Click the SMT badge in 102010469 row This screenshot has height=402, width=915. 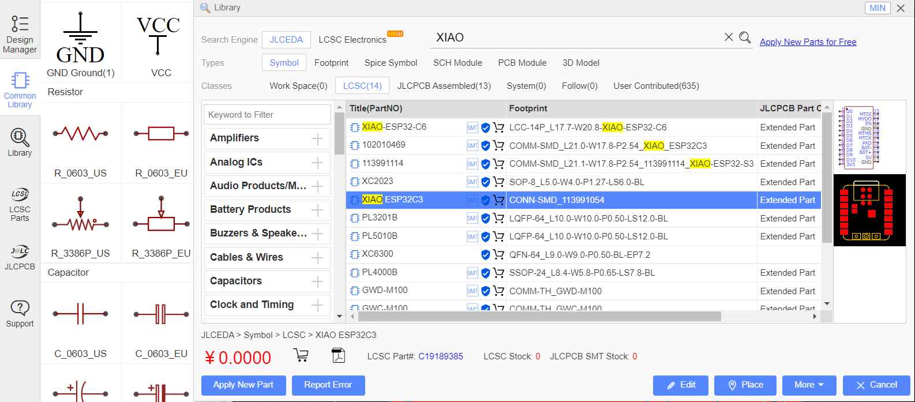click(x=472, y=146)
